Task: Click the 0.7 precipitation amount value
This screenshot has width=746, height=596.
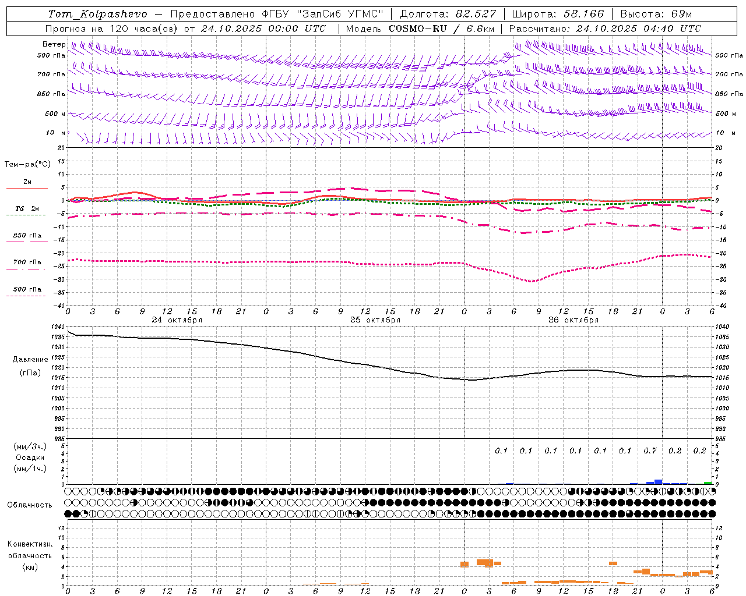Action: [x=650, y=450]
